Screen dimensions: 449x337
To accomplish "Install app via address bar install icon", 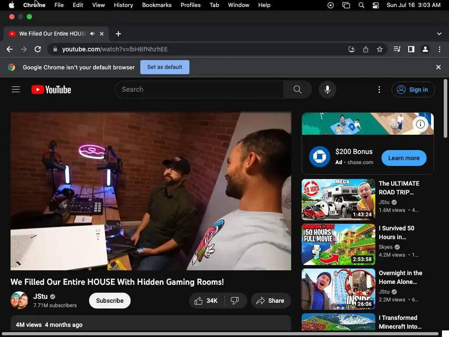I will click(x=351, y=49).
